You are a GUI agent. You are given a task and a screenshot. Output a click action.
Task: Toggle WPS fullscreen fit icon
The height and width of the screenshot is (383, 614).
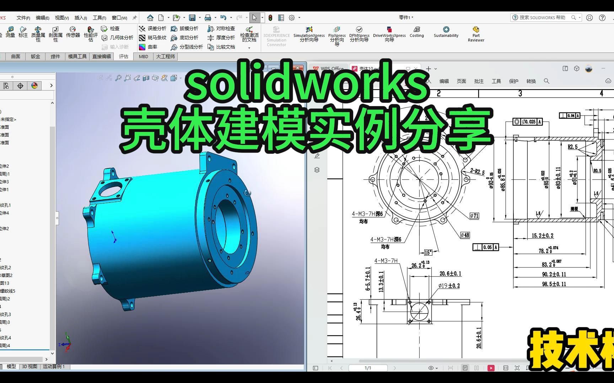pos(517,368)
